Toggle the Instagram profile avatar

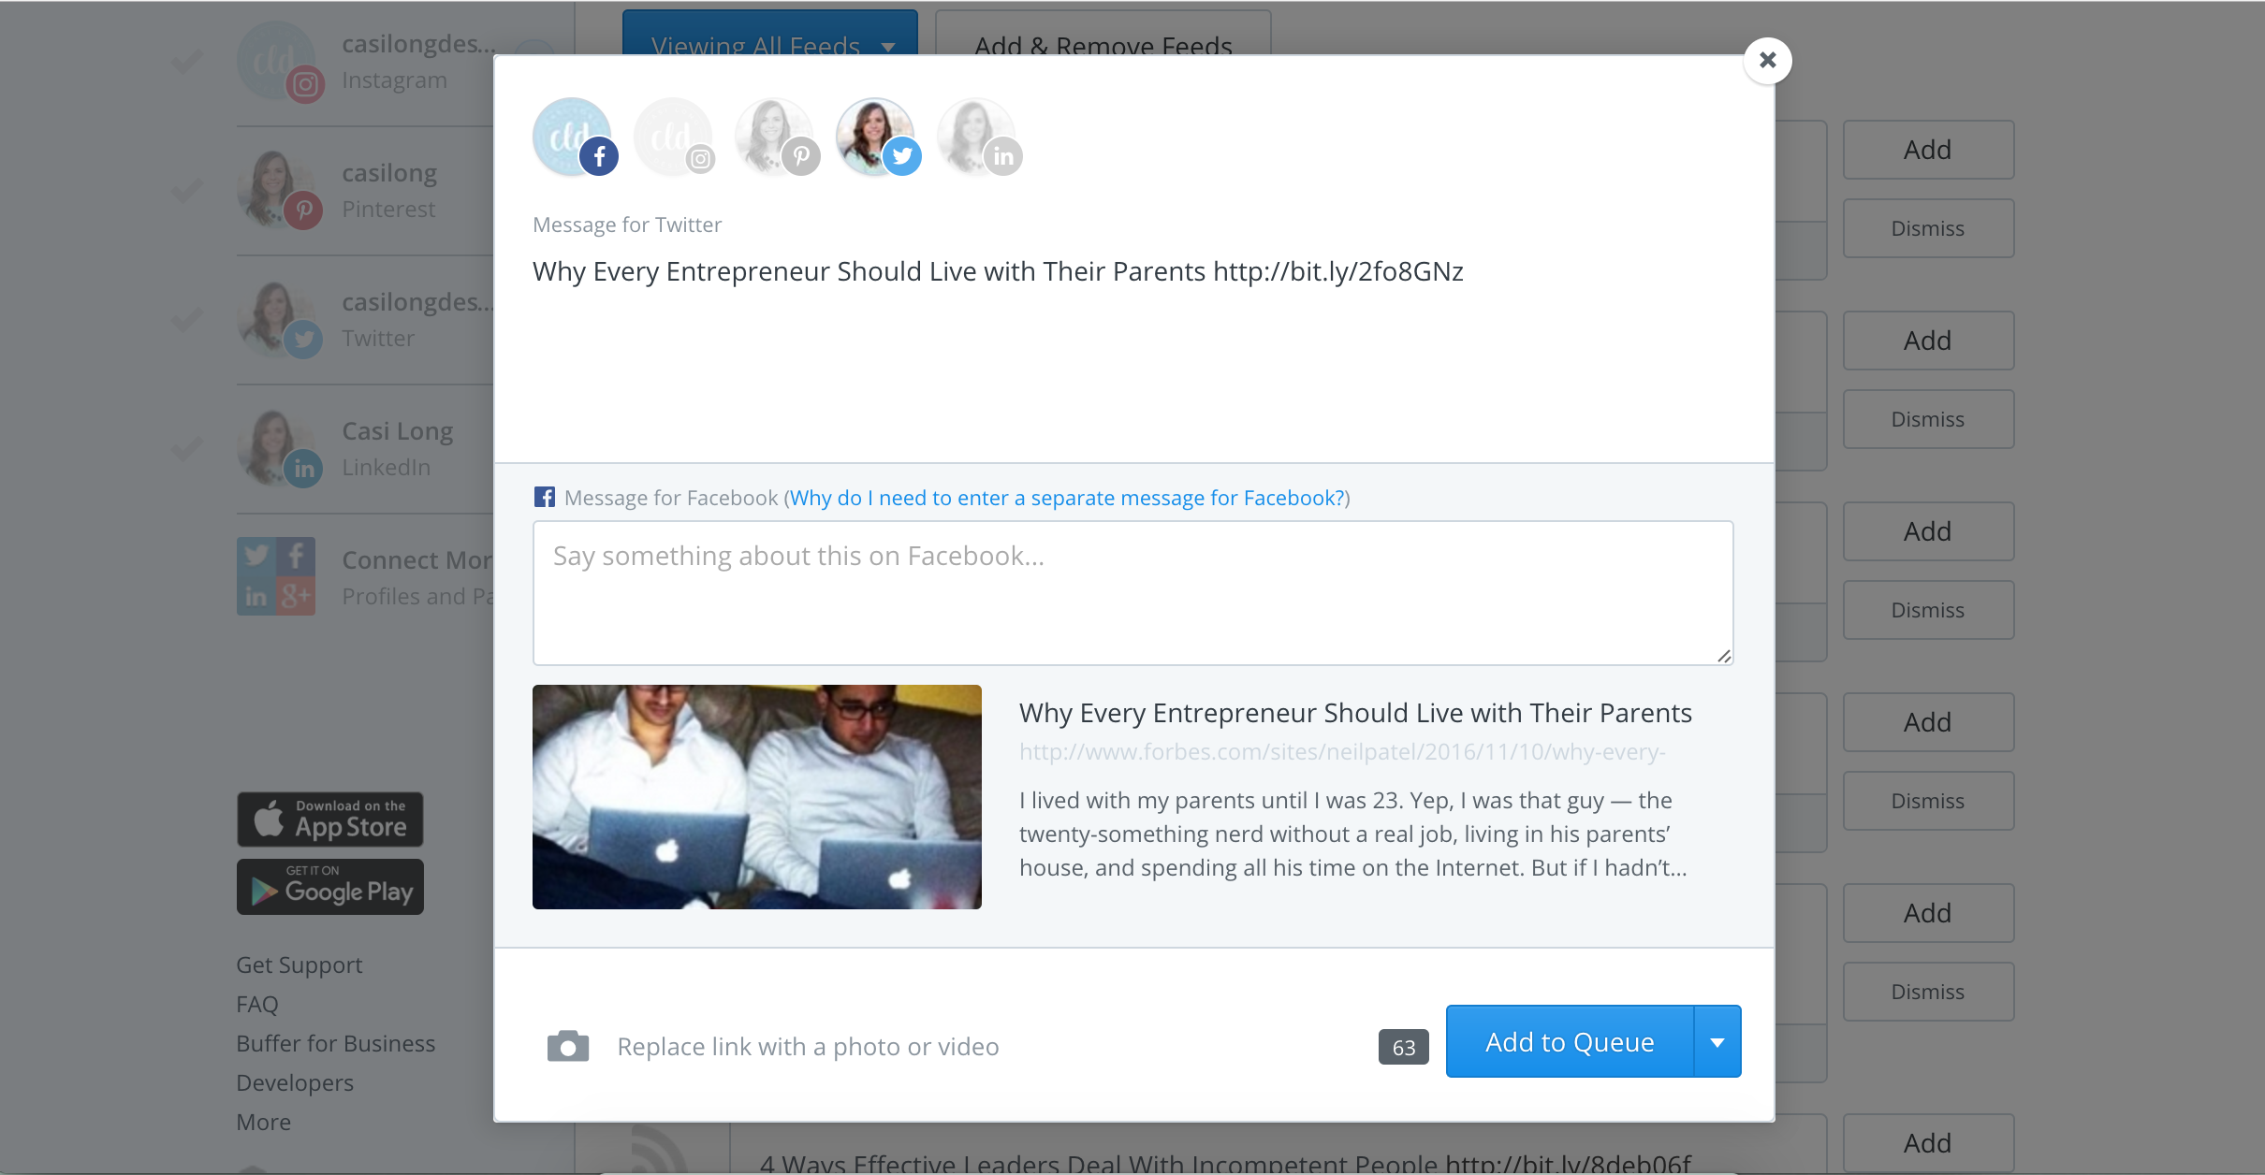tap(674, 137)
